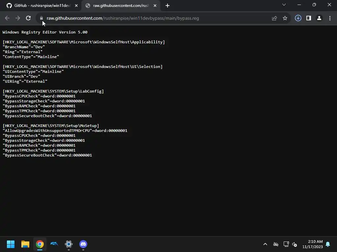The height and width of the screenshot is (252, 337).
Task: Click BypassCPUCheck line under LabConfig
Action: pos(39,96)
